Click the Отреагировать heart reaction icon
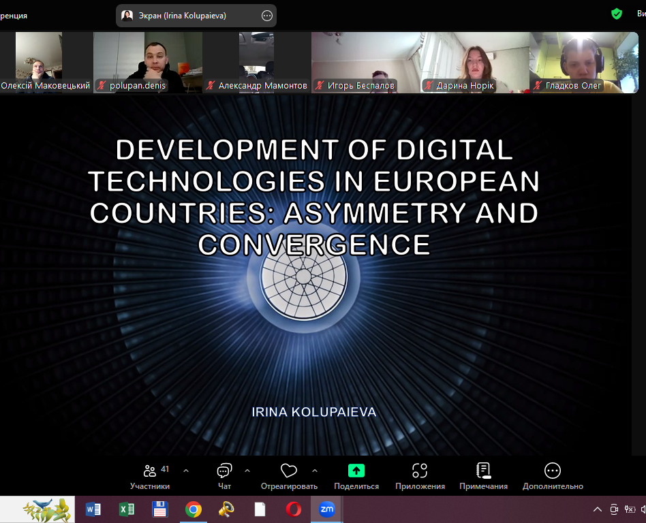 (289, 471)
